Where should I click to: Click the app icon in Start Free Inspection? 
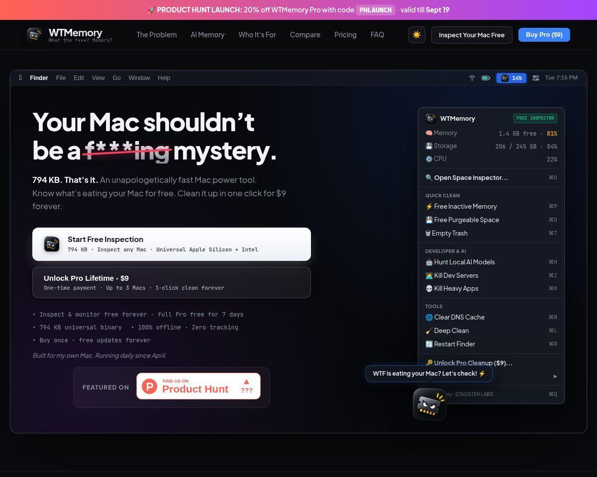[52, 244]
